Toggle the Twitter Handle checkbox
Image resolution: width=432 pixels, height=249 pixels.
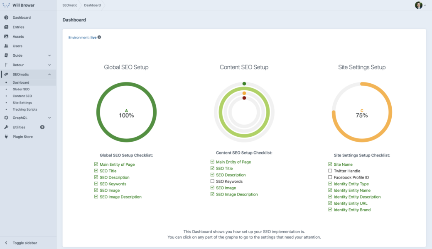330,171
